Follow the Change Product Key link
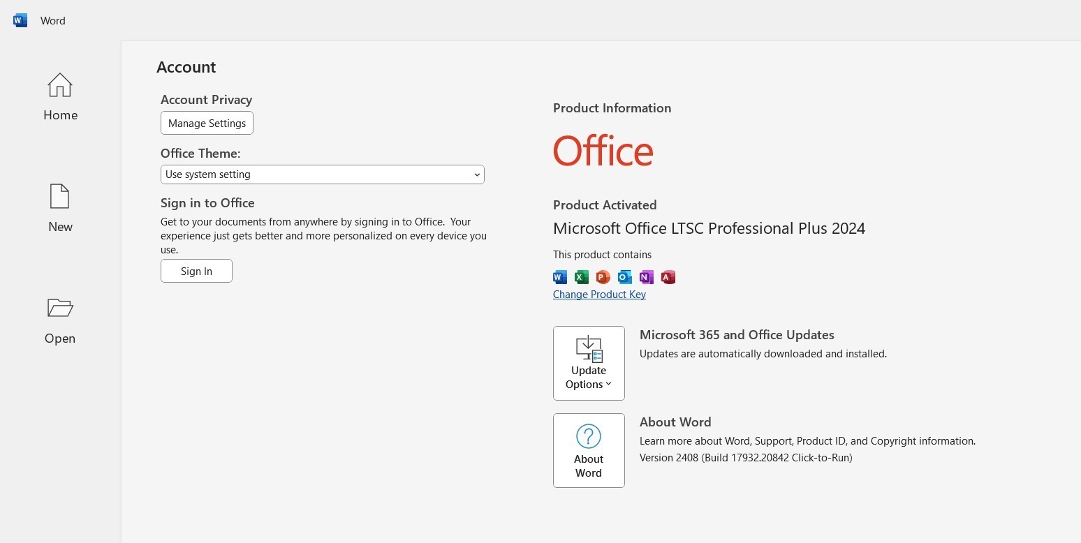Image resolution: width=1081 pixels, height=543 pixels. (599, 295)
